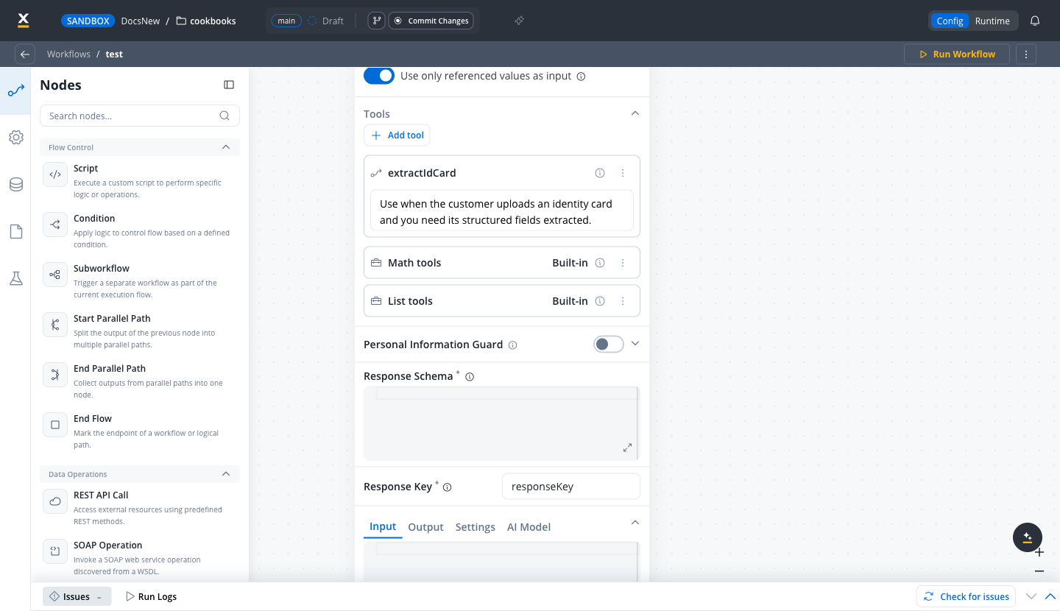Open the Run Logs tab
The image size is (1060, 611).
pos(151,596)
